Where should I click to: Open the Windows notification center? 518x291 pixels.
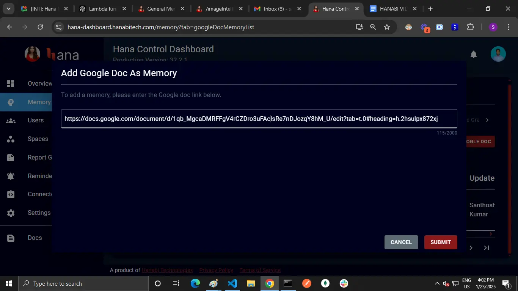[x=505, y=283]
